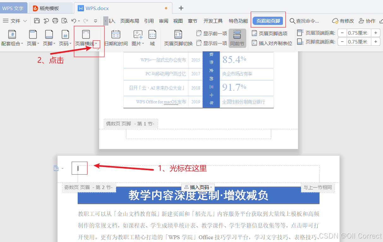Switch to the 页面布局 ribbon tab
Image resolution: width=383 pixels, height=242 pixels.
(130, 21)
